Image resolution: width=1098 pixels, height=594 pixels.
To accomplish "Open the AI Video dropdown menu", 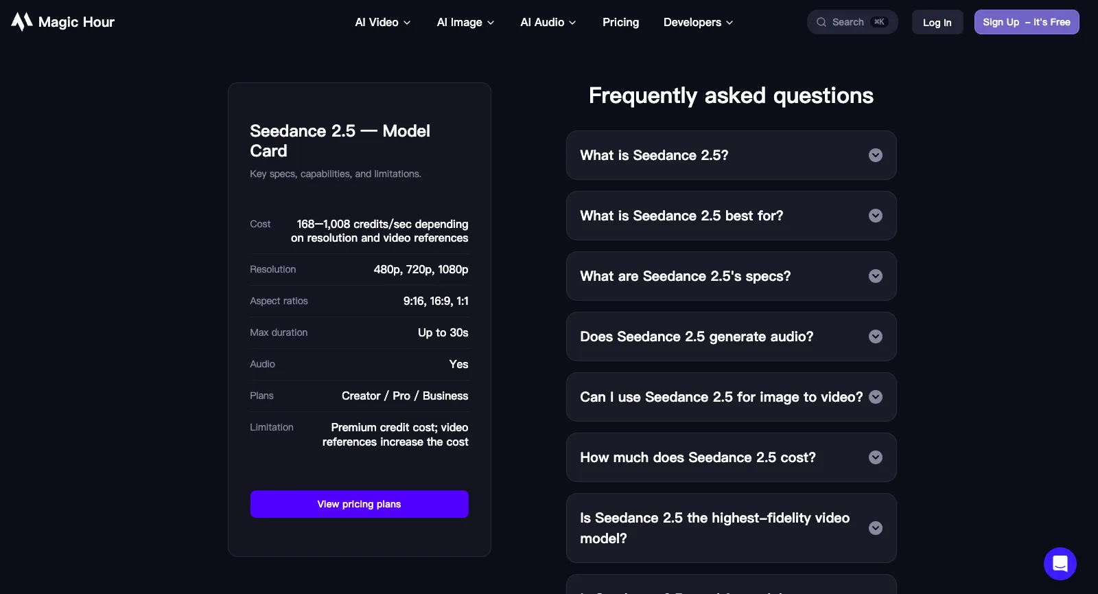I will click(383, 22).
